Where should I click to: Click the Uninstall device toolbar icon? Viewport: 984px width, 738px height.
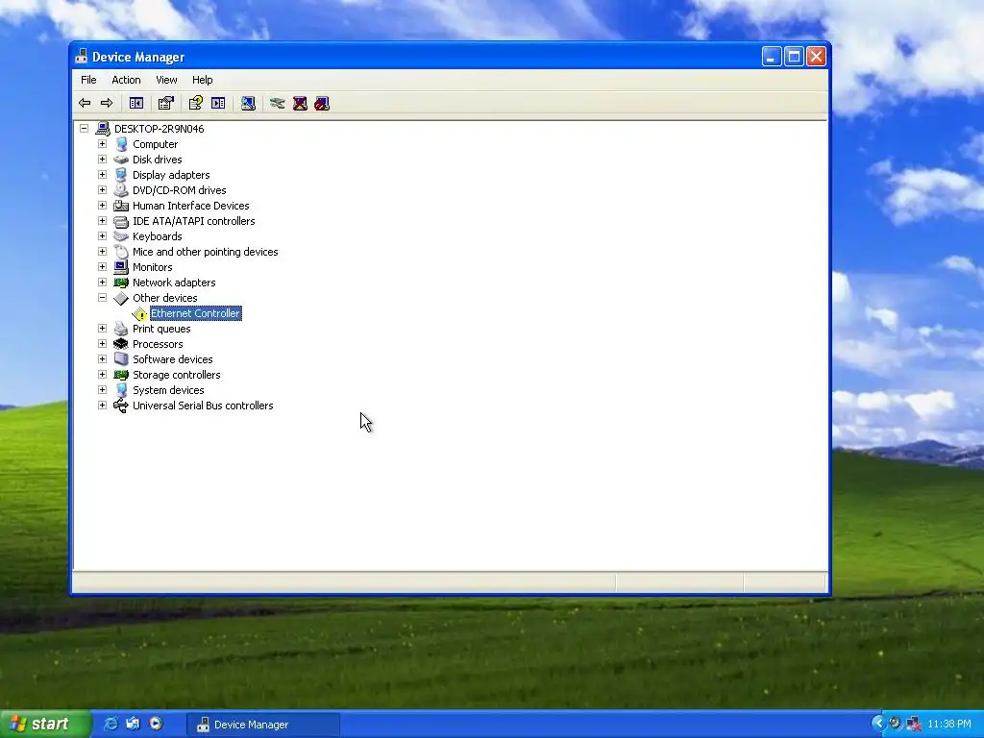click(300, 103)
